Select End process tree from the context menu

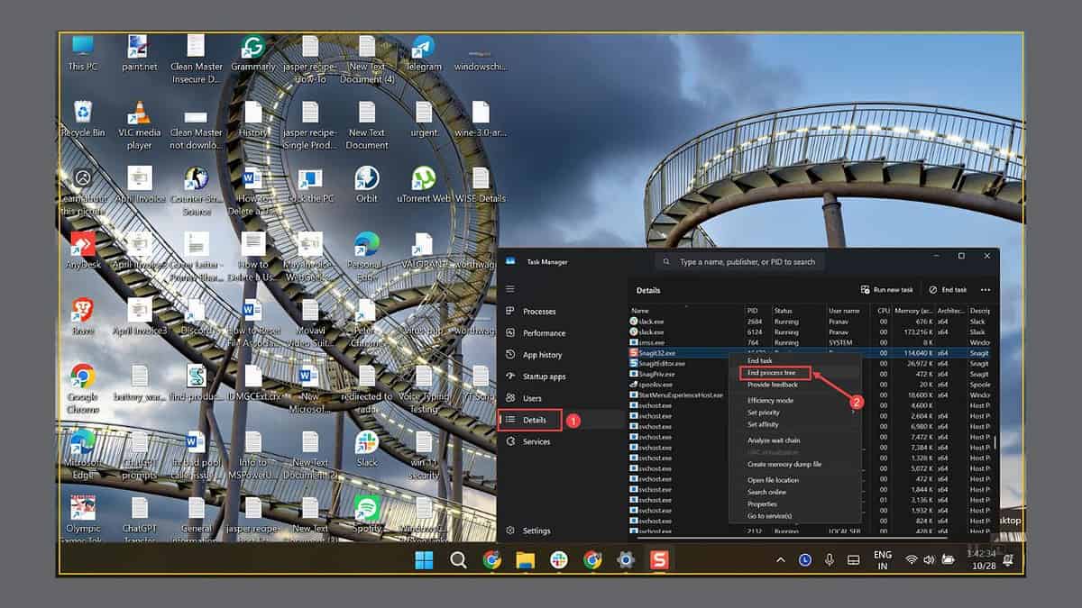click(772, 372)
